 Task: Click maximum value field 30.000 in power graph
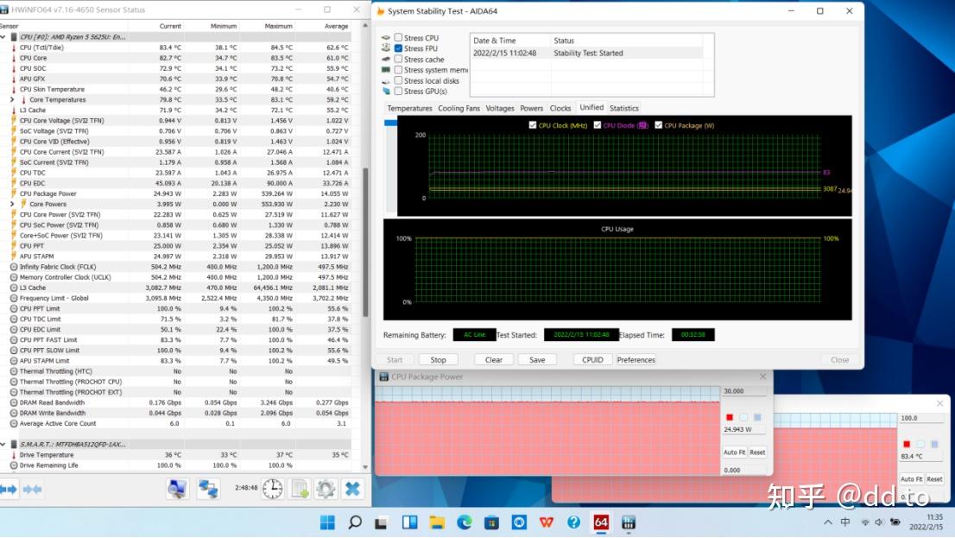743,391
